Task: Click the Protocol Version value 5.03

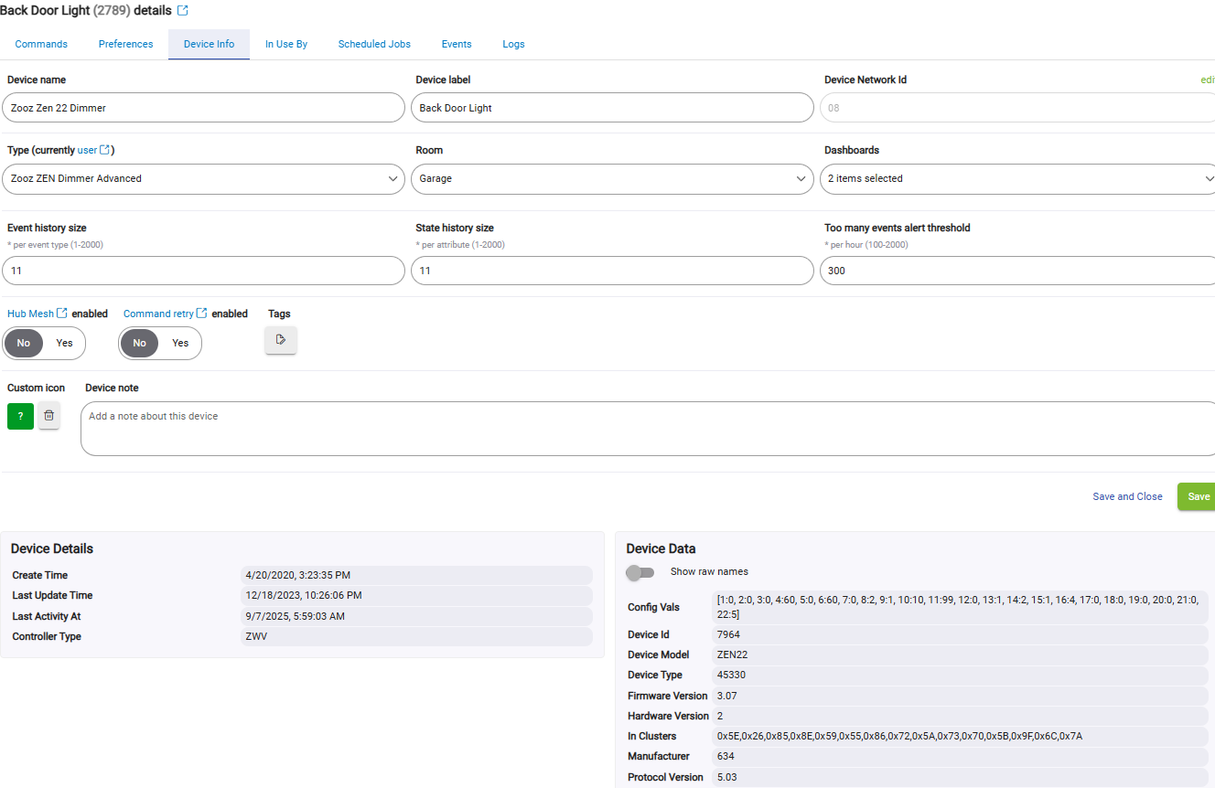Action: [x=960, y=777]
